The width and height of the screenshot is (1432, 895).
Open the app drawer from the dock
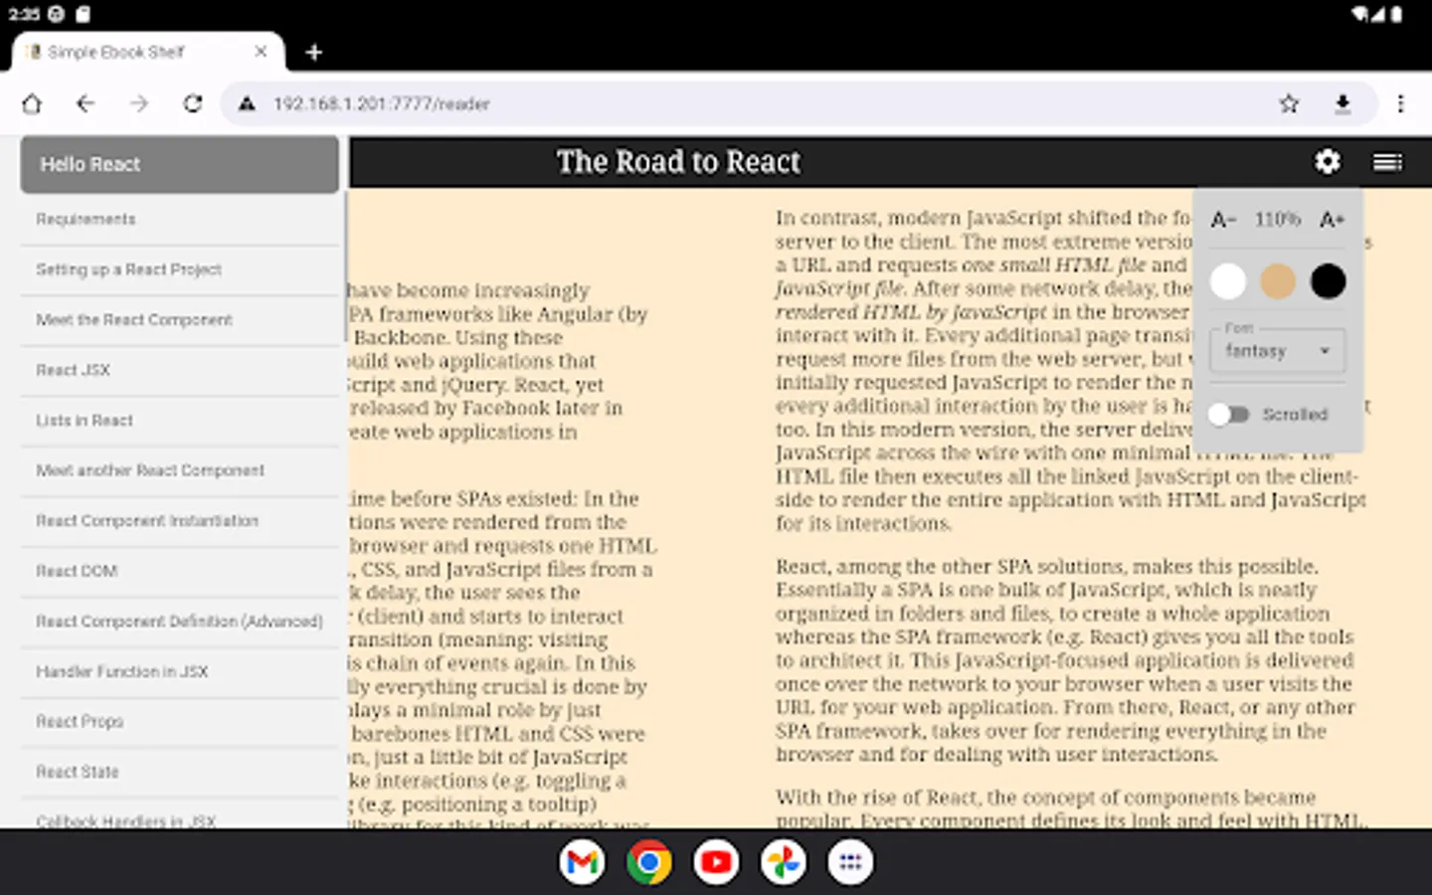pyautogui.click(x=850, y=862)
